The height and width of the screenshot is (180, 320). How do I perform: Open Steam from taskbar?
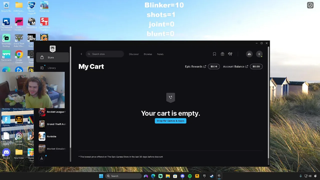click(x=211, y=176)
